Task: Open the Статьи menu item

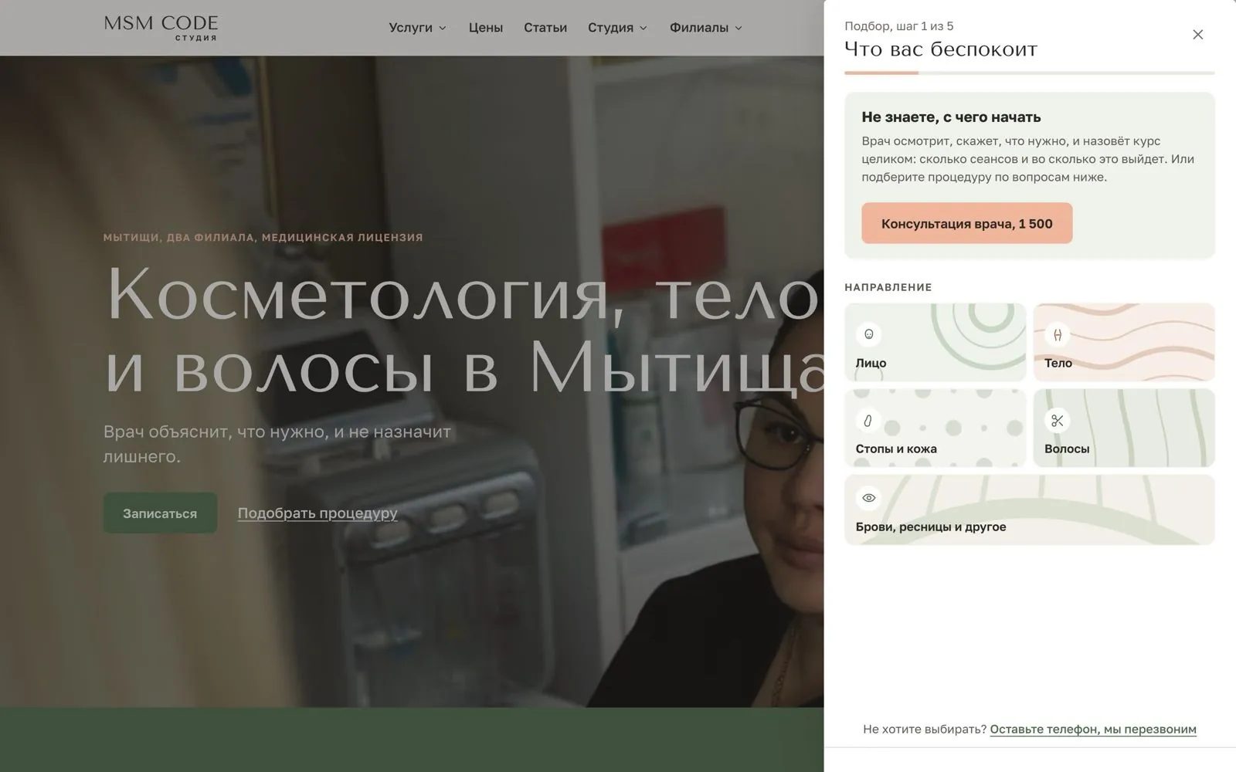Action: click(545, 28)
